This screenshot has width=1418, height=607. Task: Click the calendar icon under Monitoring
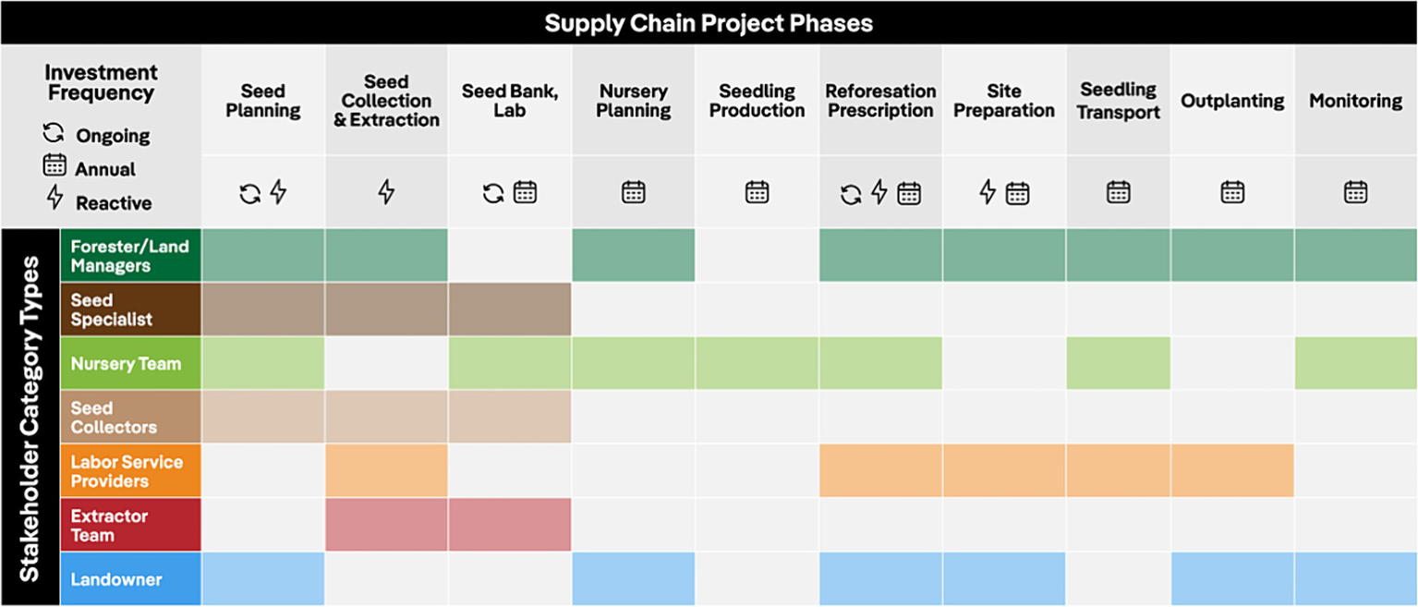pos(1355,192)
